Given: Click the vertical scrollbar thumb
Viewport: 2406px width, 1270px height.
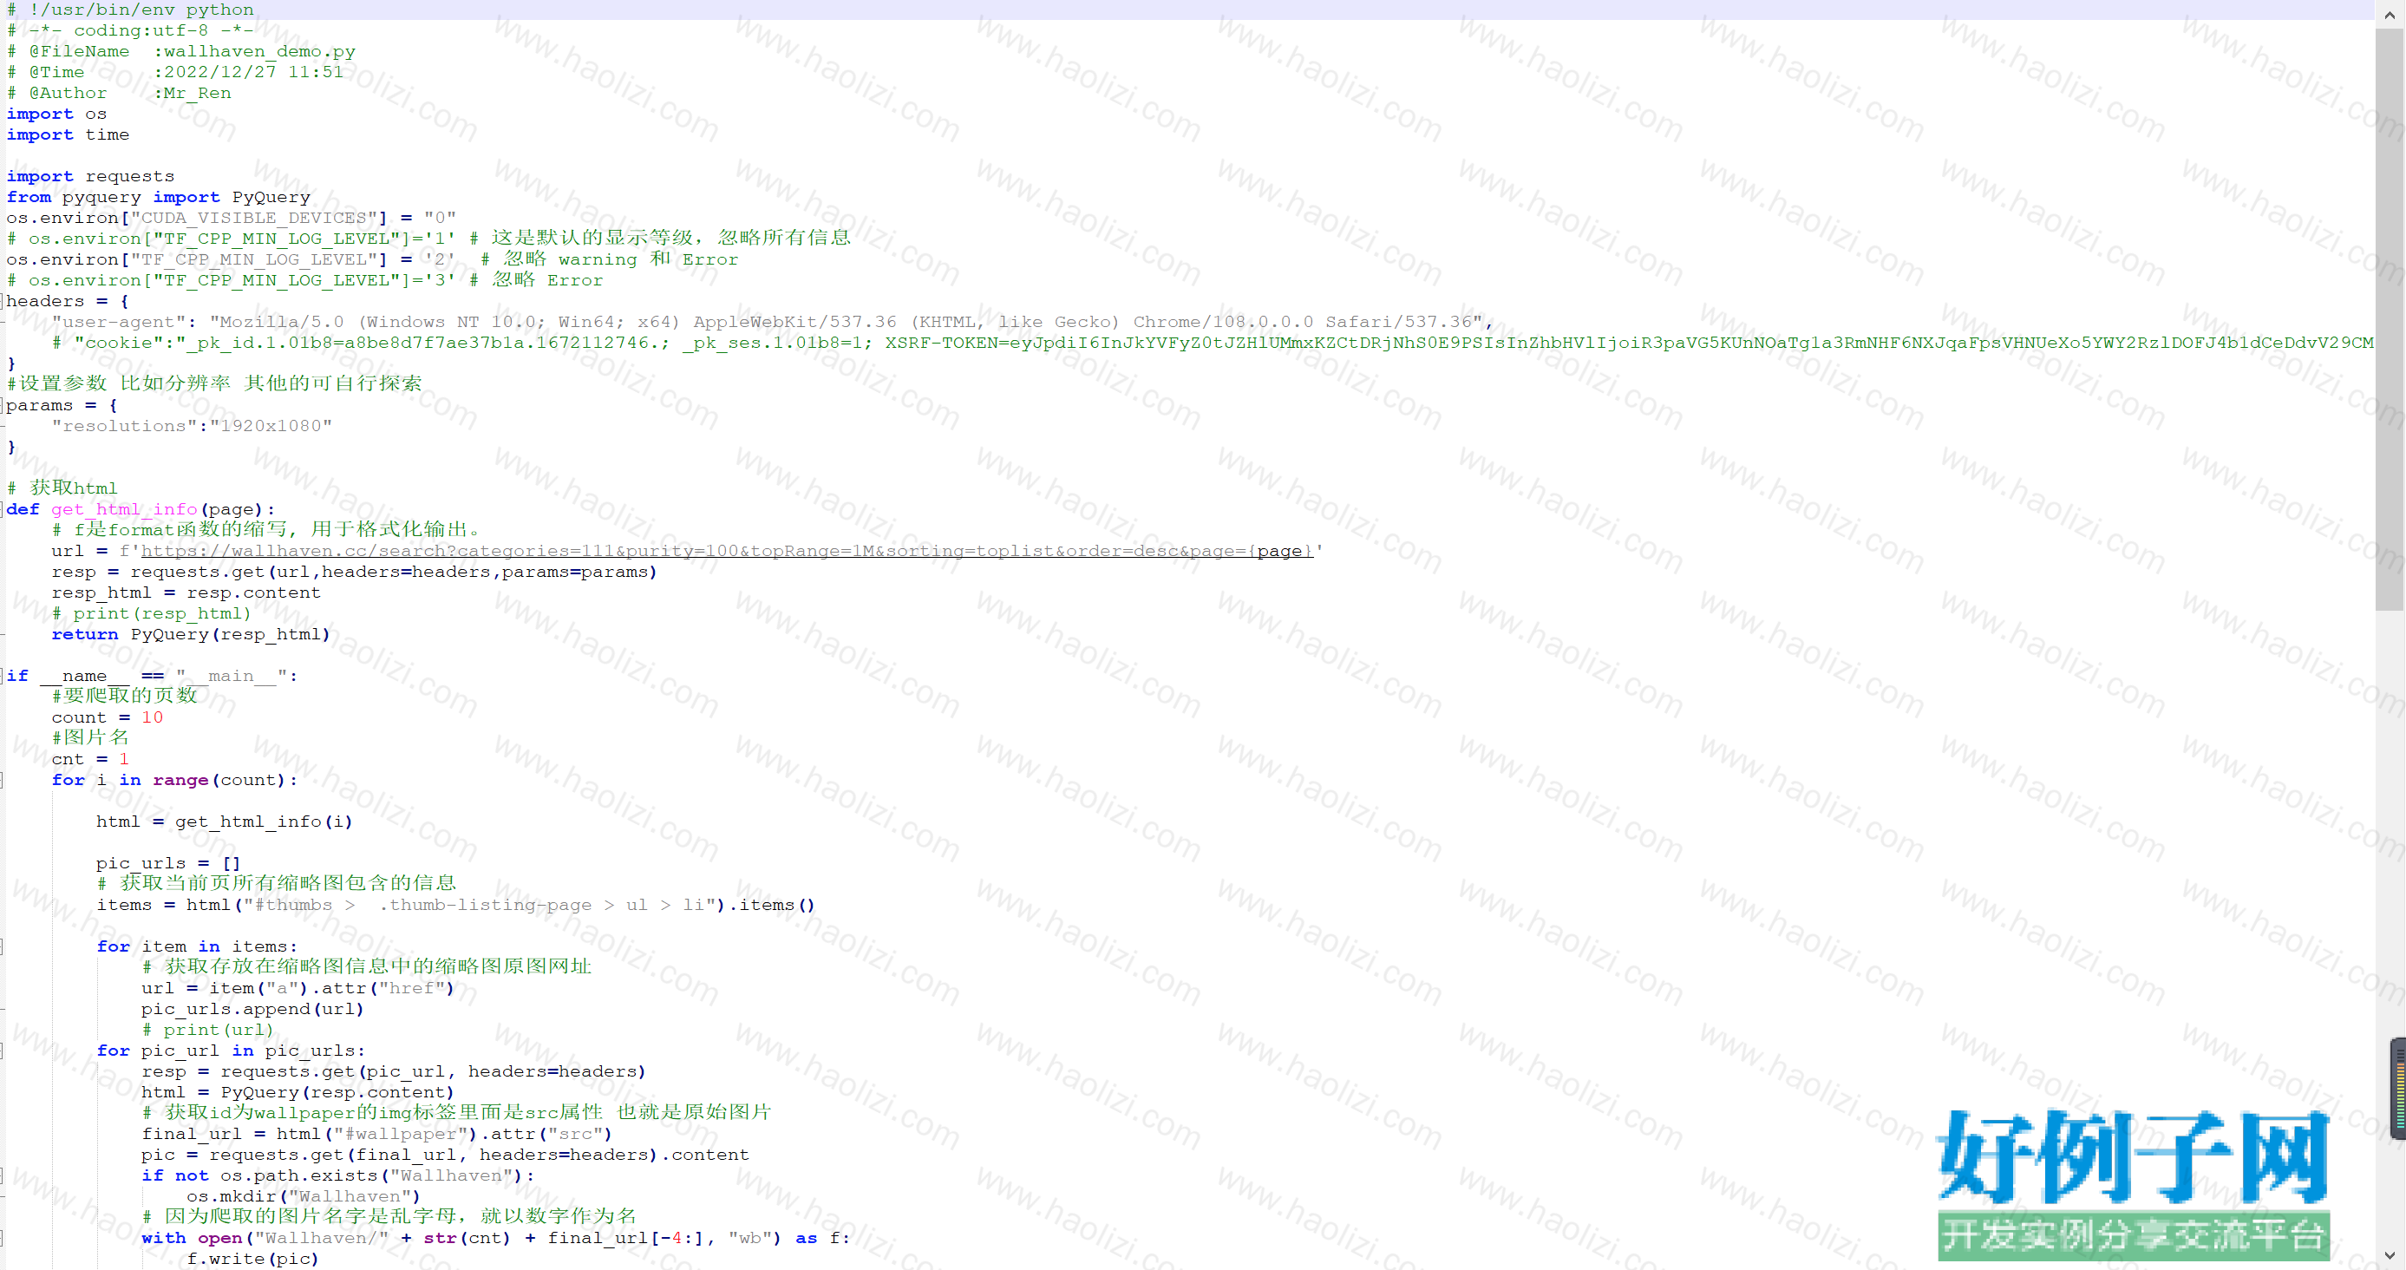Looking at the screenshot, I should pyautogui.click(x=2390, y=318).
